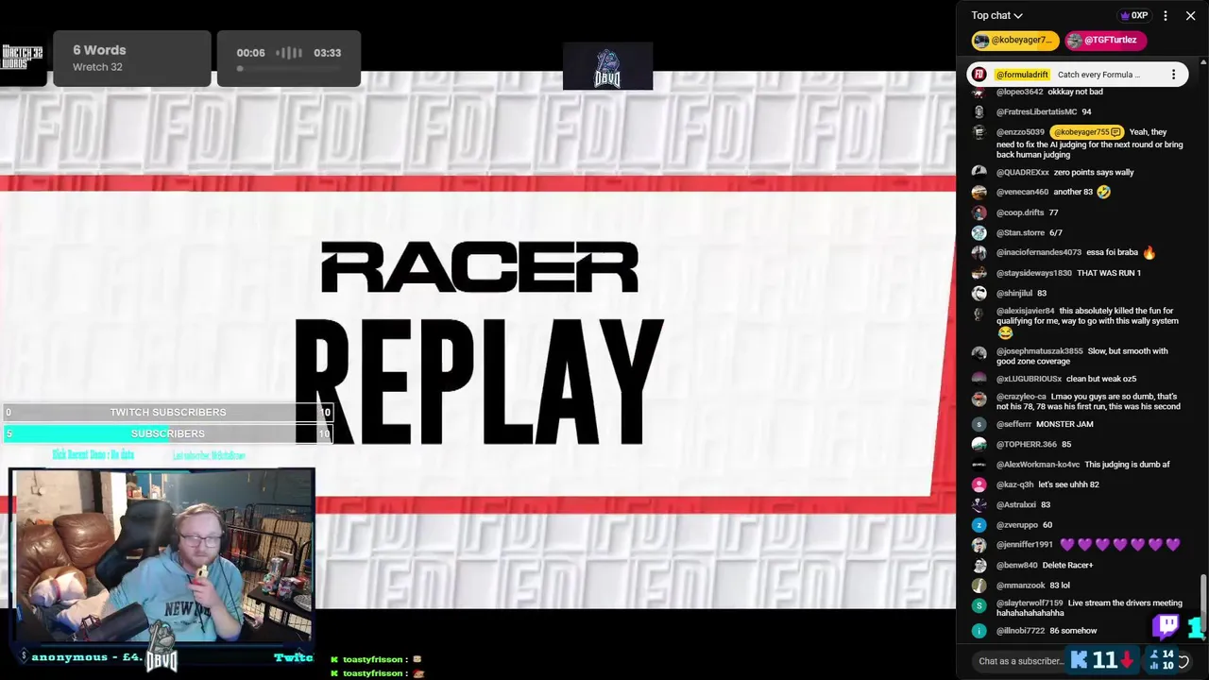Image resolution: width=1209 pixels, height=680 pixels.
Task: Select the message 'clean but weak oz5'
Action: 1101,379
